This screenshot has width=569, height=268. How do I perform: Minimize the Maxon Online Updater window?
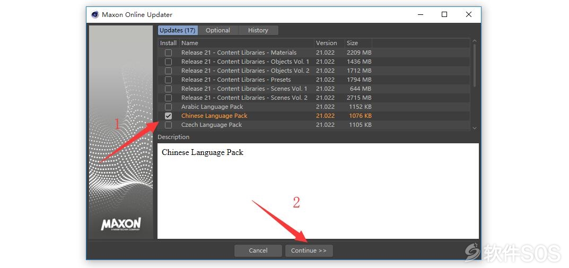point(421,14)
